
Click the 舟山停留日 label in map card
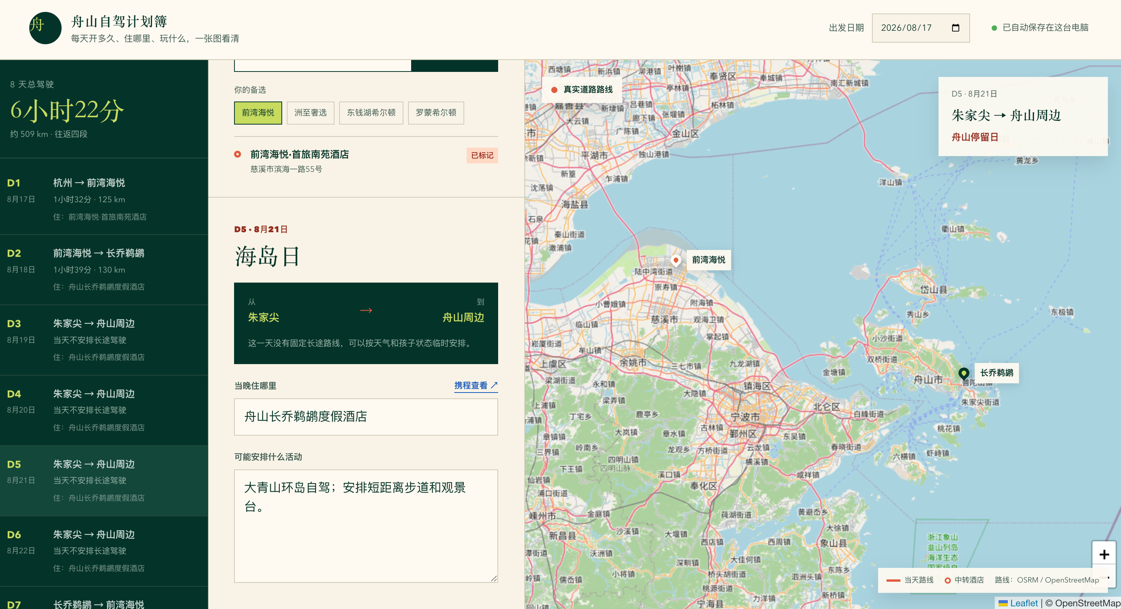pyautogui.click(x=975, y=137)
